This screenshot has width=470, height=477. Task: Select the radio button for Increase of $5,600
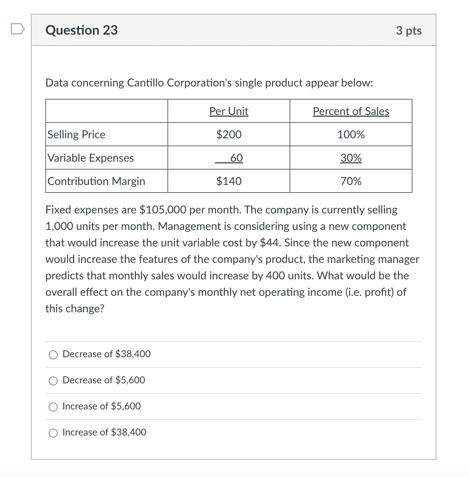(53, 407)
